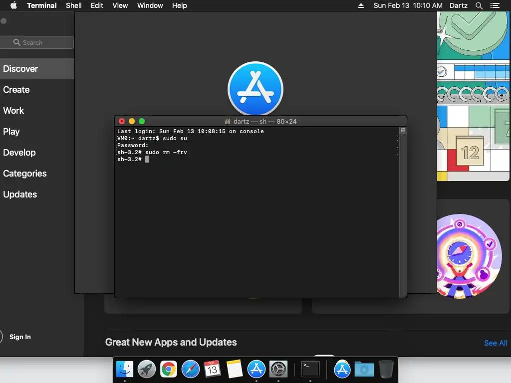Open the calendar artwork banner thumbnail
The image size is (511, 383).
tap(473, 96)
